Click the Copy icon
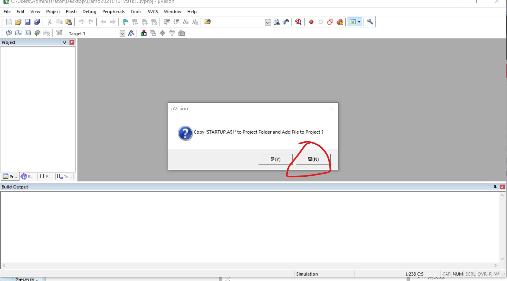 coord(59,22)
